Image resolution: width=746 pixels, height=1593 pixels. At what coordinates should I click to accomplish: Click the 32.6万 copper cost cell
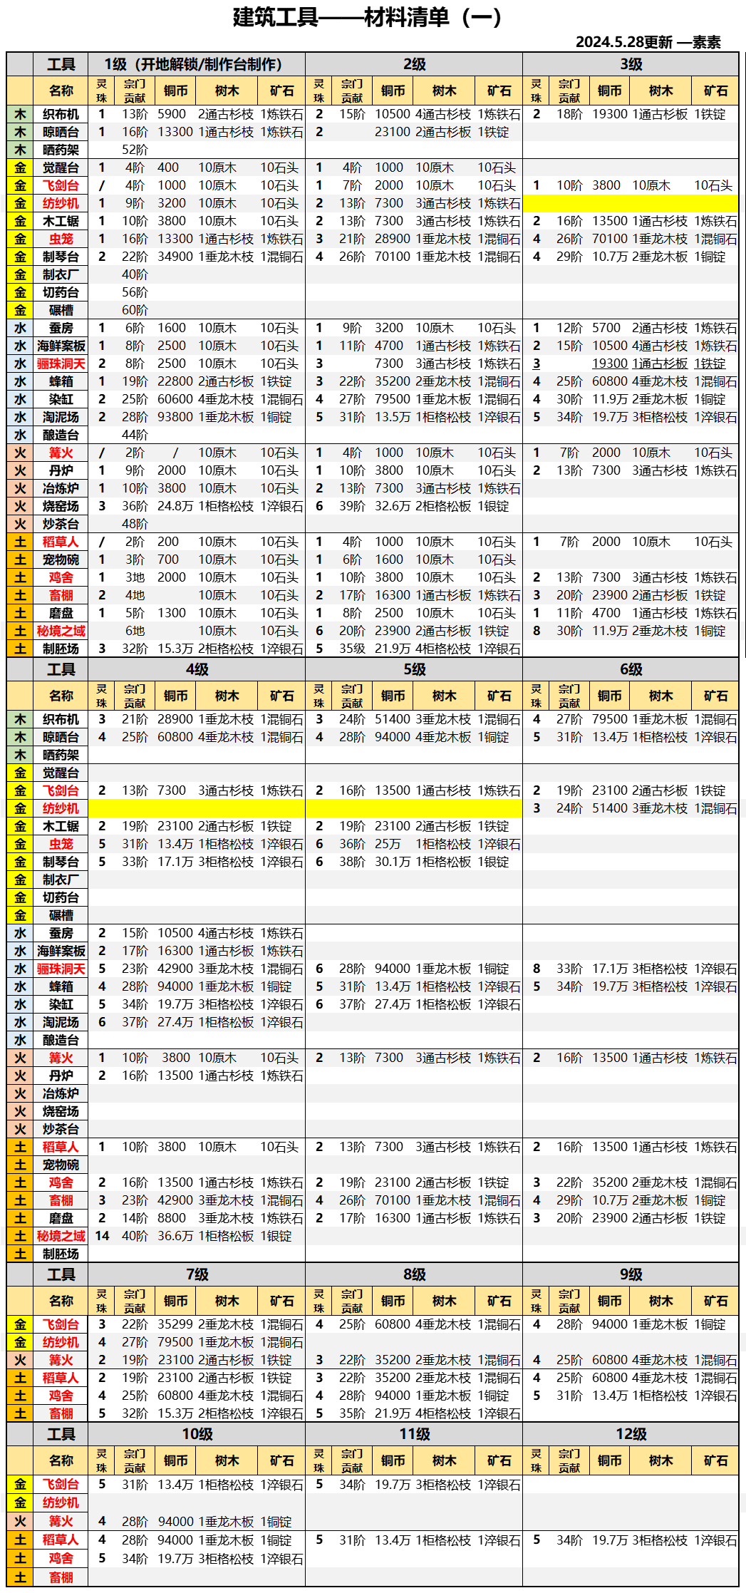(x=393, y=506)
